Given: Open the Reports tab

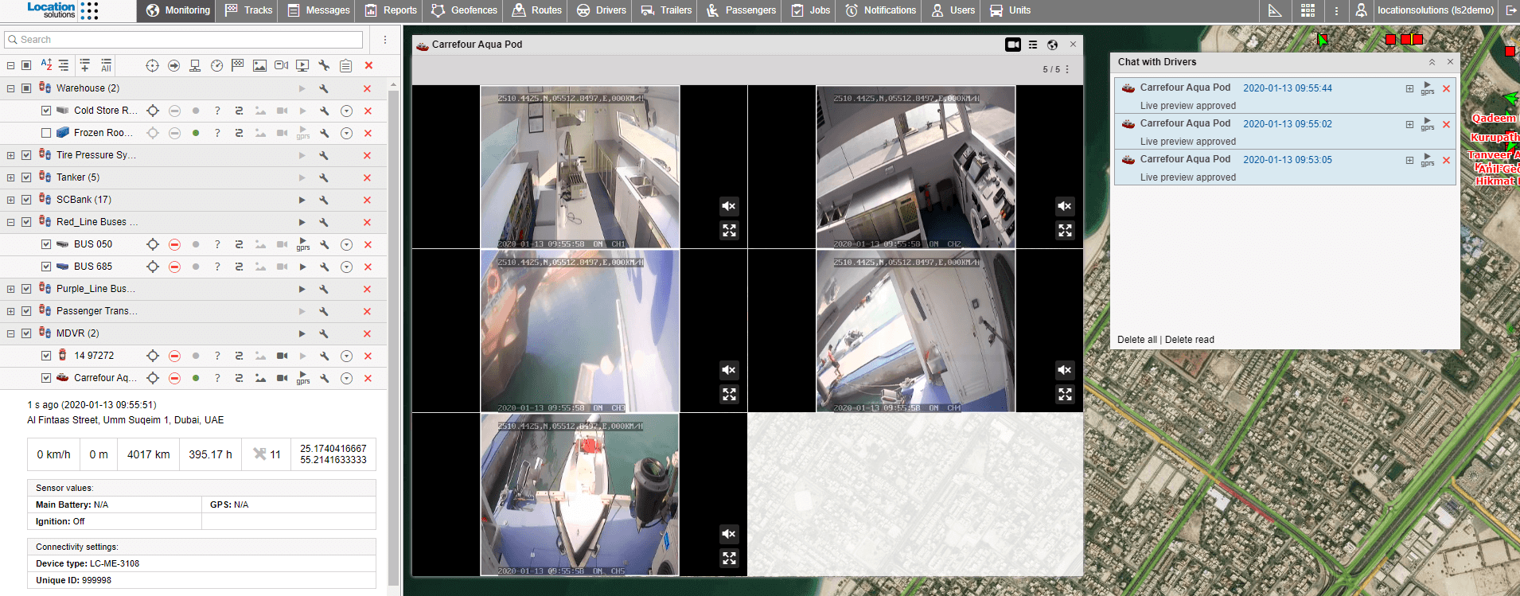Looking at the screenshot, I should pos(391,10).
